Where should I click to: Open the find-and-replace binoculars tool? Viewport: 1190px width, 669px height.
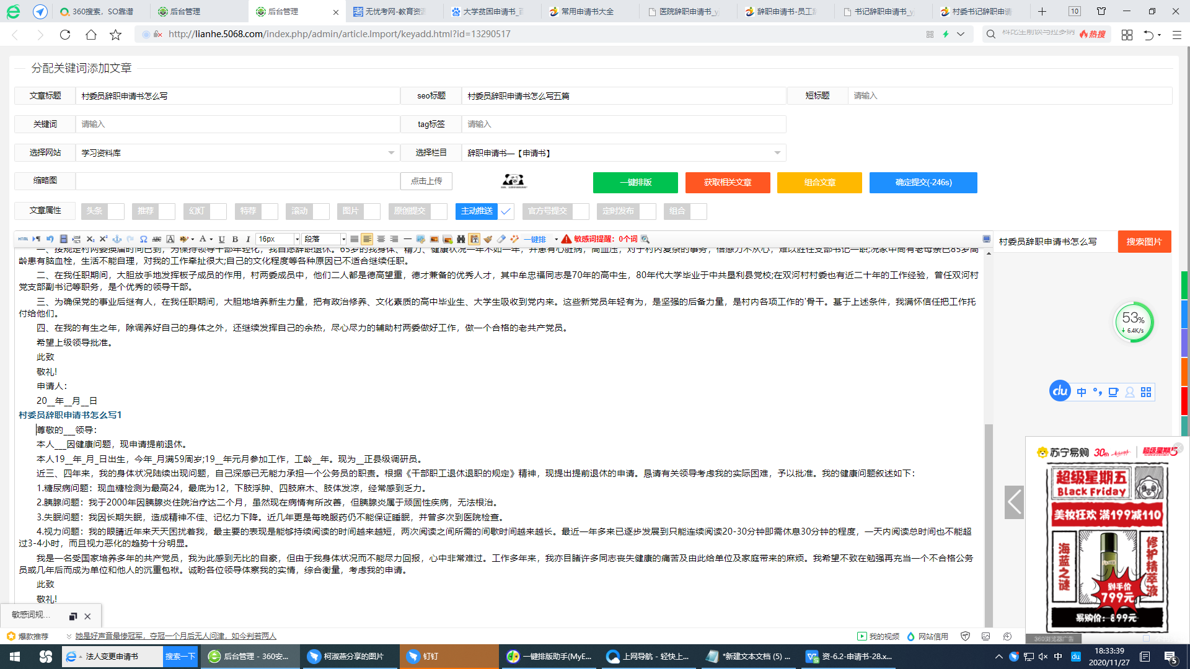tap(461, 239)
